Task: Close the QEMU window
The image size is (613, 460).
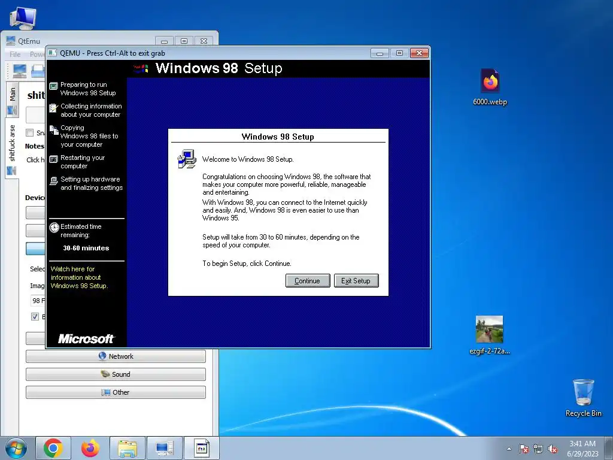Action: click(420, 53)
